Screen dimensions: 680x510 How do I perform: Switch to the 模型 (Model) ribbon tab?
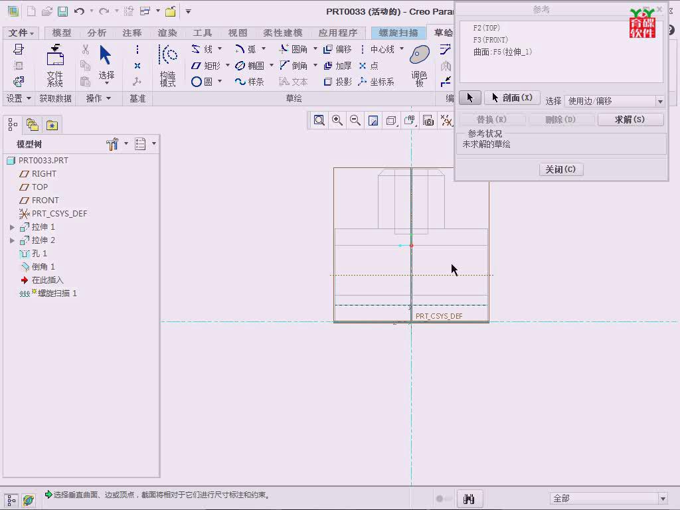(62, 33)
